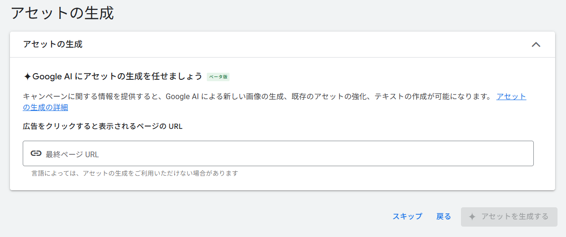The width and height of the screenshot is (566, 237).
Task: Click the chain link icon in URL field
Action: 36,153
